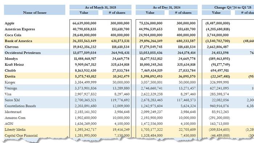Click AON Dec value 1,472,556,000
The image size is (254, 143).
click(x=152, y=124)
